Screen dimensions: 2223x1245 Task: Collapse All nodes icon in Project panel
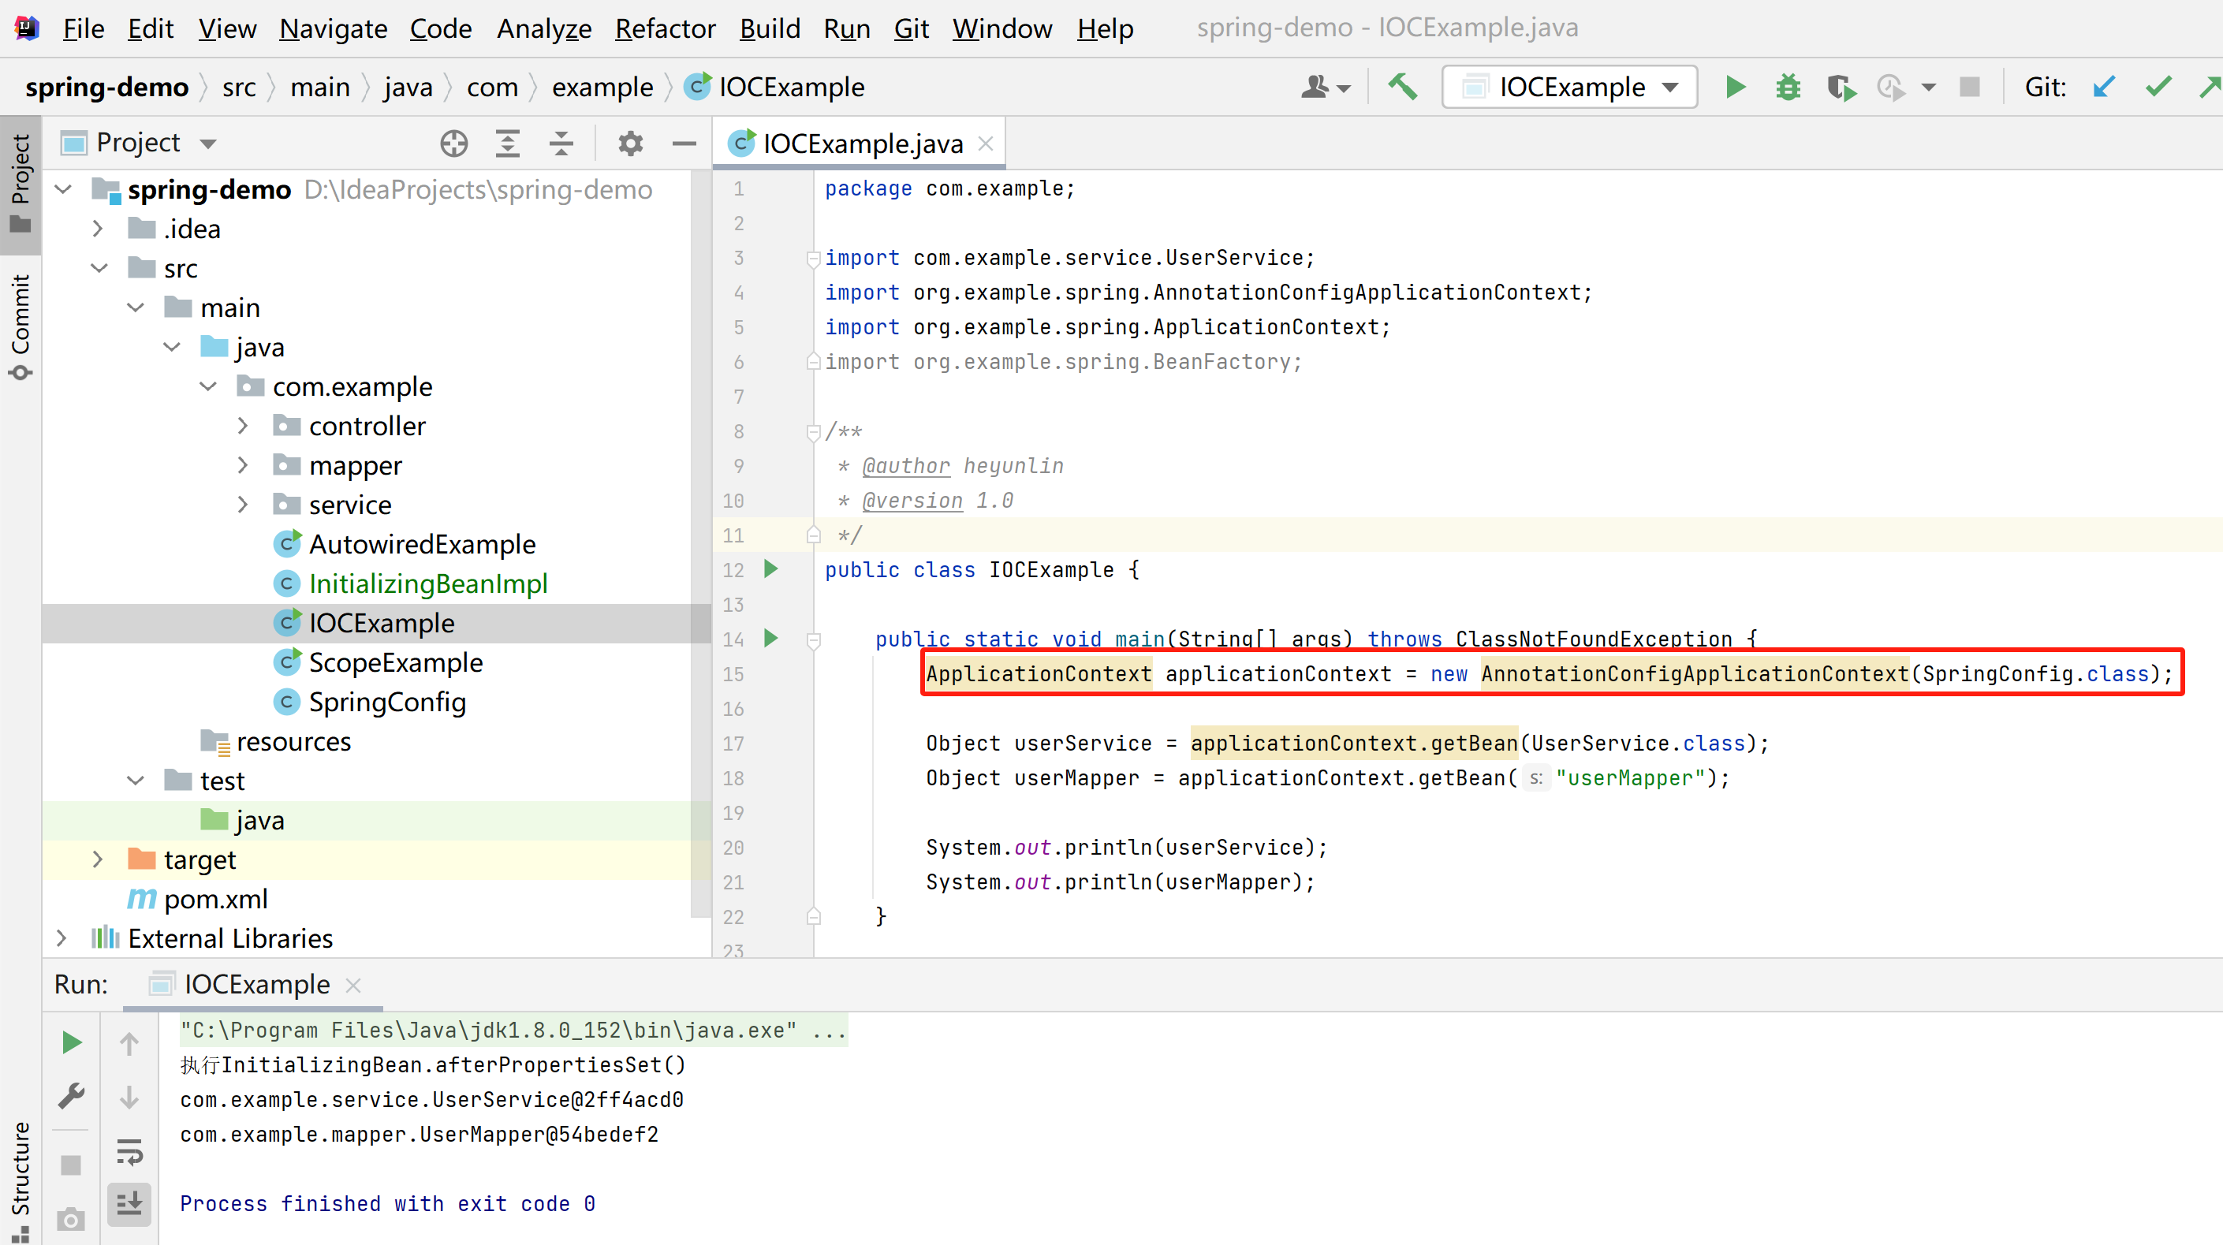(561, 143)
